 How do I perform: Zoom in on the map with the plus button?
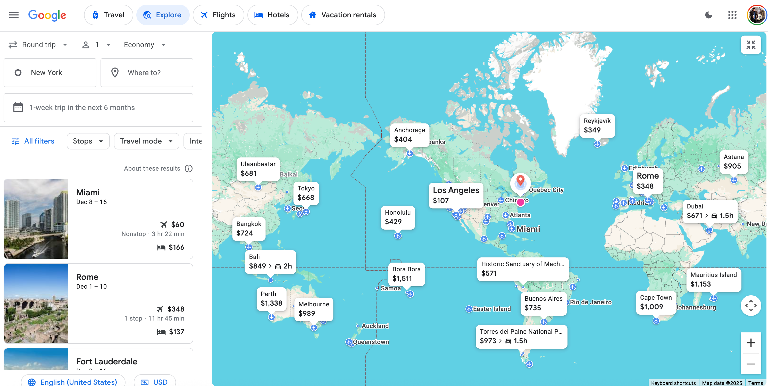click(751, 342)
